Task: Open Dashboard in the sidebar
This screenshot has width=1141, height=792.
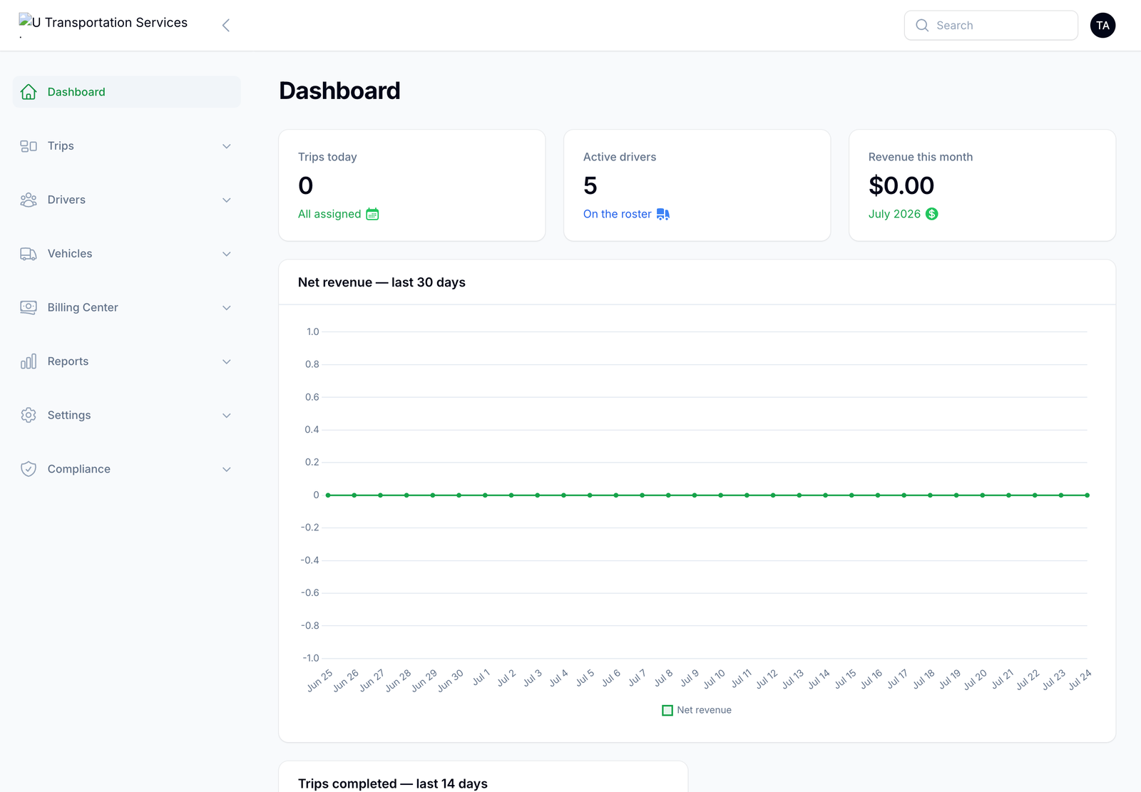Action: pyautogui.click(x=127, y=92)
